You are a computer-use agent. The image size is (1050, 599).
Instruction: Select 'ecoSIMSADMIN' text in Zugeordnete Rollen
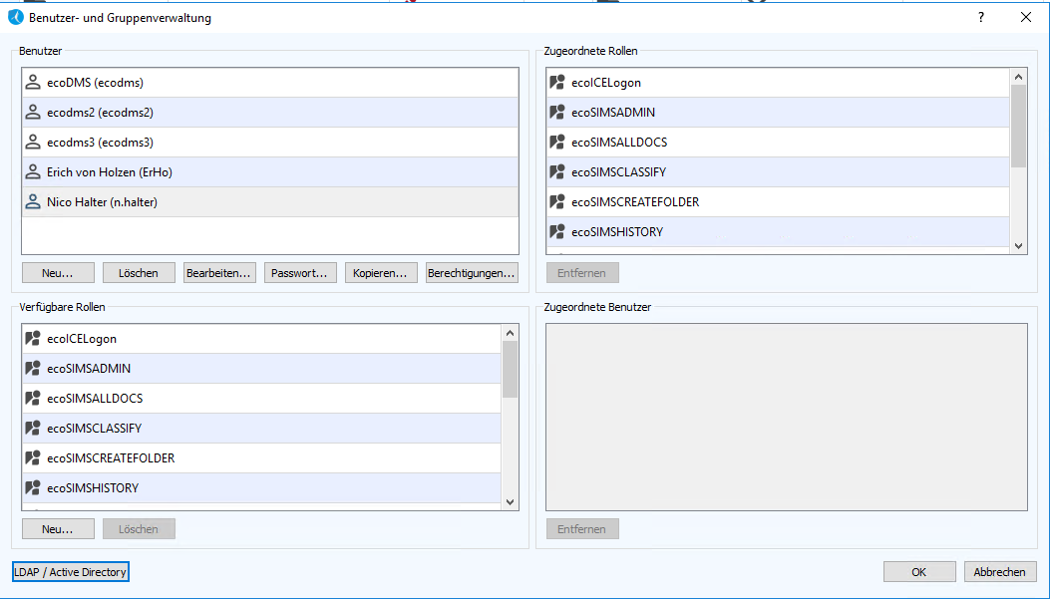pos(613,113)
